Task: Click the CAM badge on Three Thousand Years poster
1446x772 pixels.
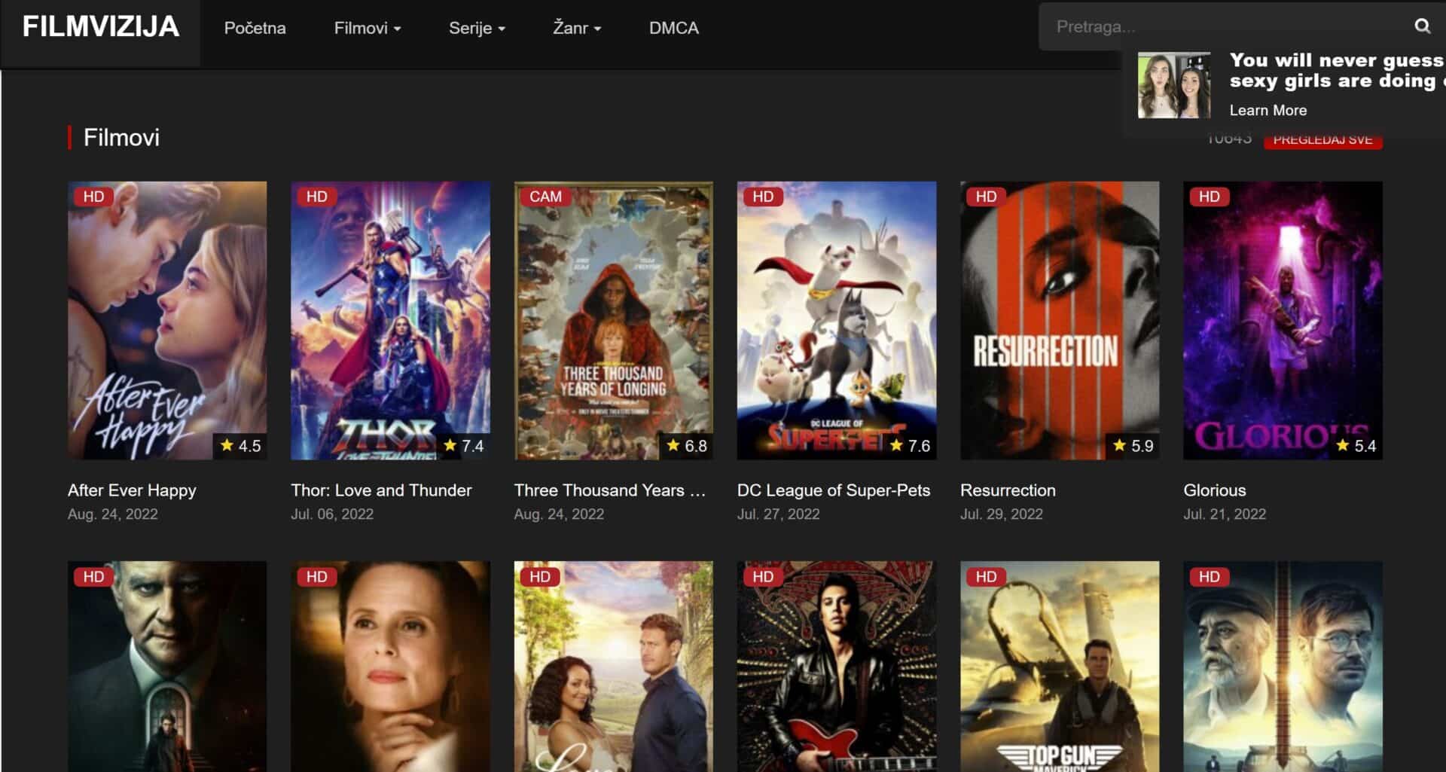Action: (x=545, y=197)
